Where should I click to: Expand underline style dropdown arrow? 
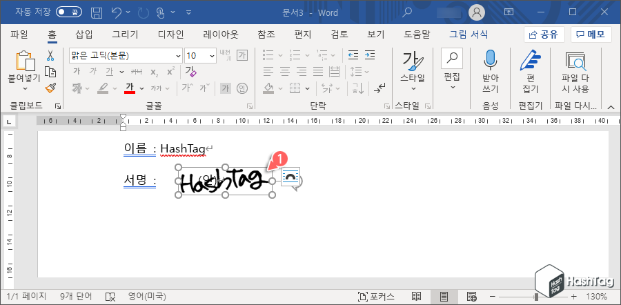pos(121,72)
